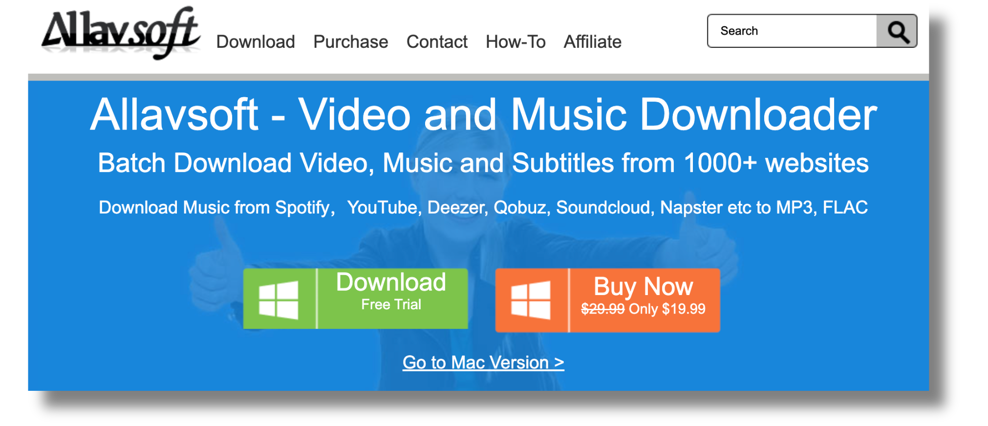
Task: Click the Only $19.99 price text
Action: pos(667,309)
